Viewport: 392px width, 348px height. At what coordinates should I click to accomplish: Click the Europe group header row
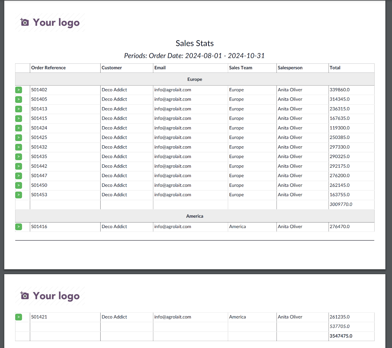point(195,79)
